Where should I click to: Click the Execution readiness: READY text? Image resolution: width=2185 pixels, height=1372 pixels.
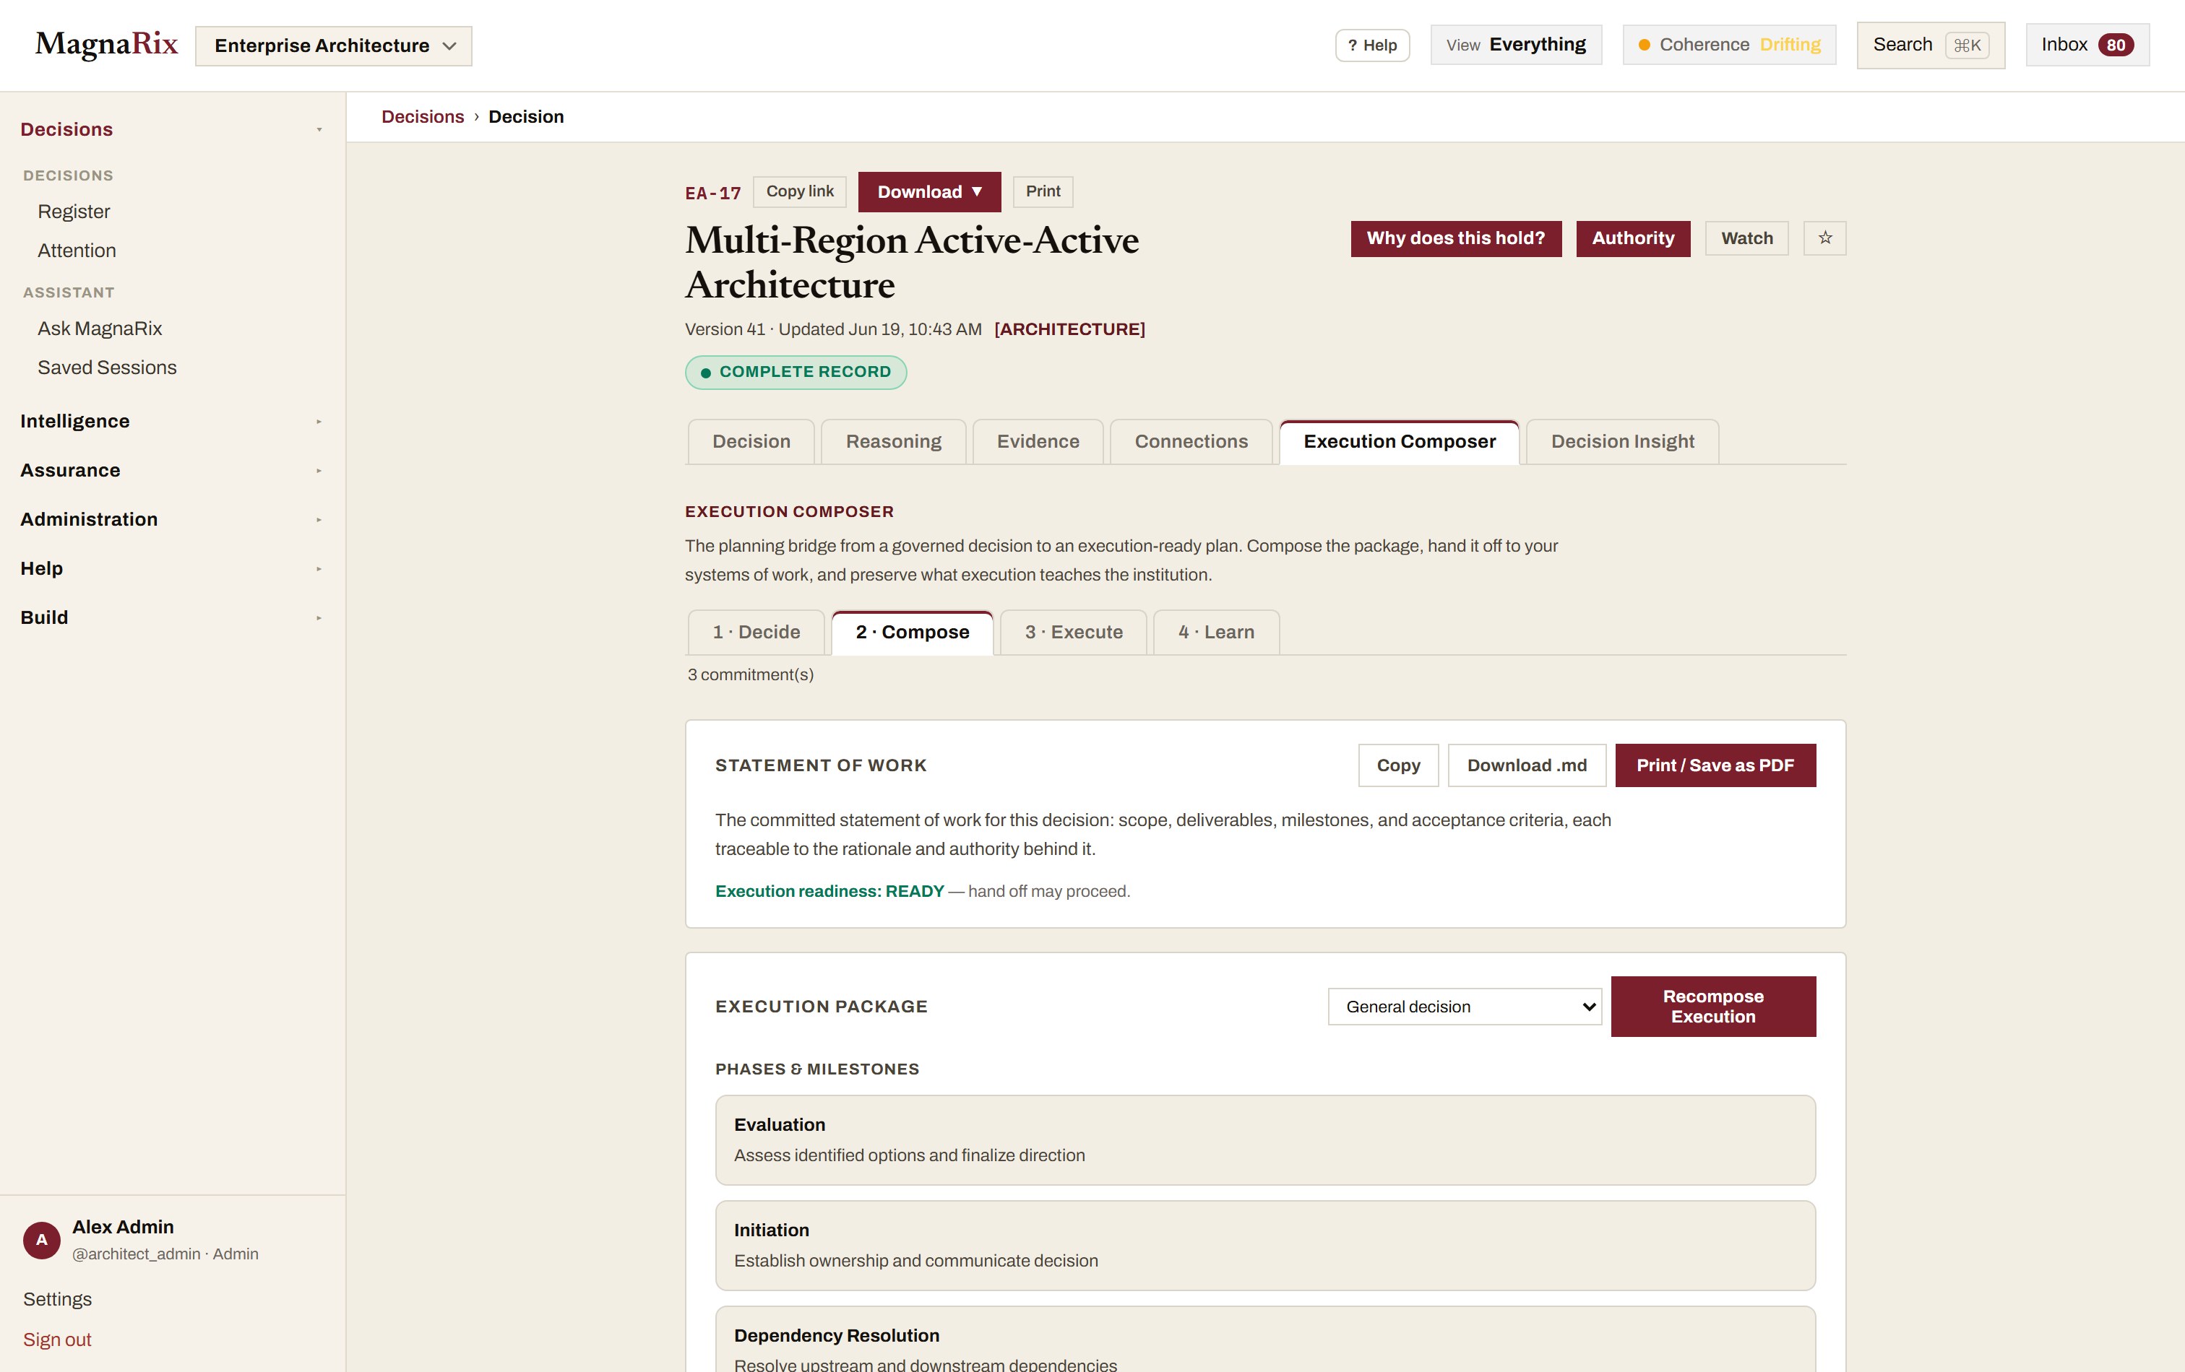coord(829,891)
